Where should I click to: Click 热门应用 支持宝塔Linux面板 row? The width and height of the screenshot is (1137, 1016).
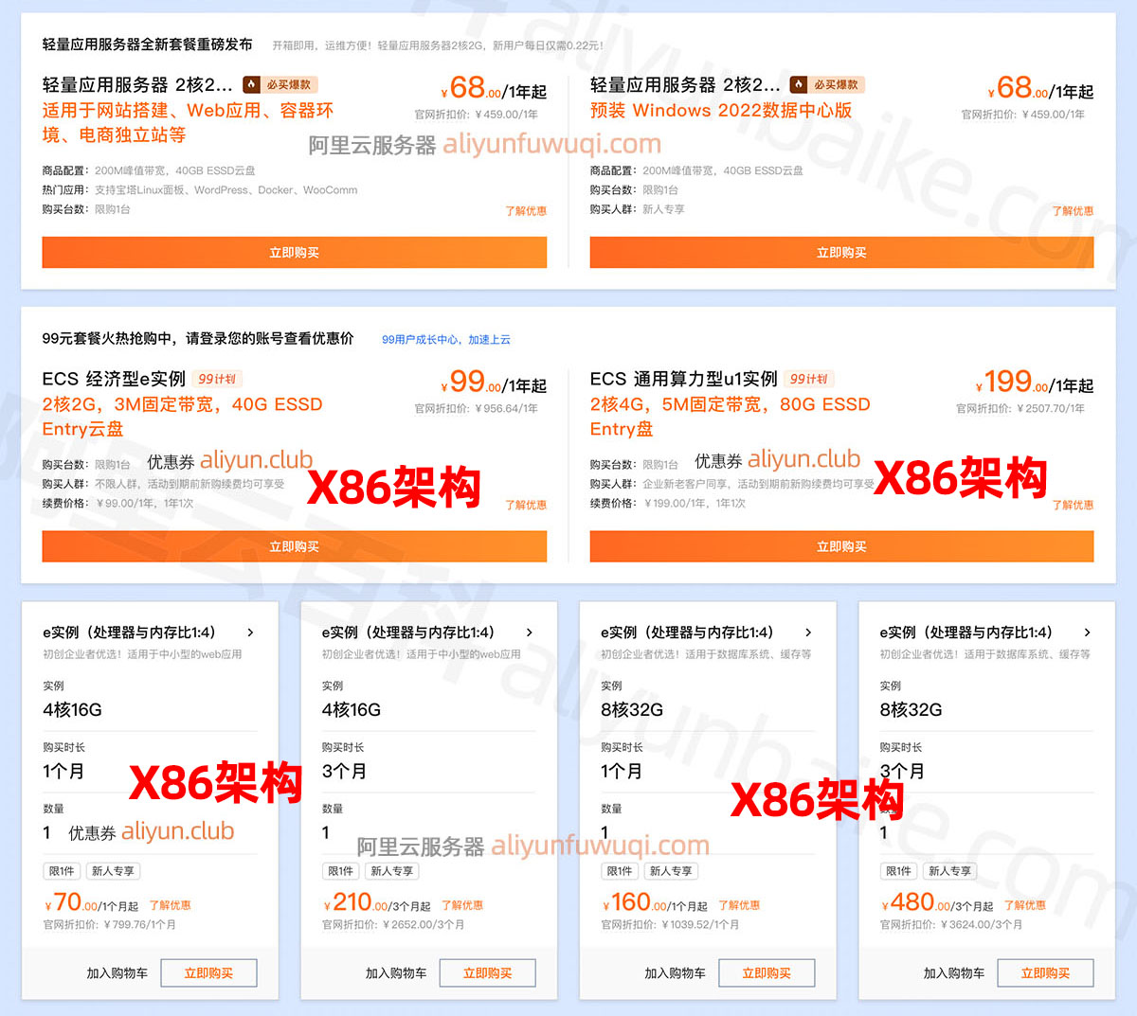200,190
